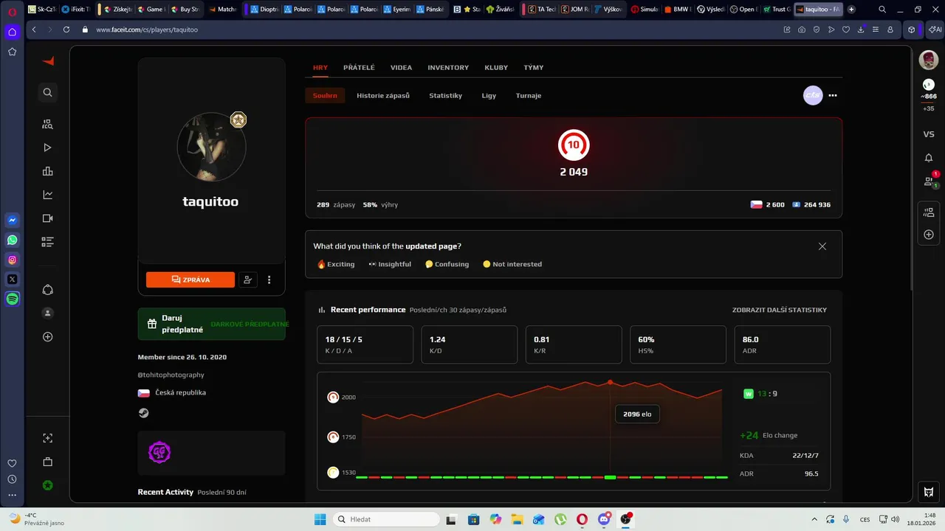The height and width of the screenshot is (531, 945).
Task: Select Statistiky sub-tab
Action: [x=445, y=96]
